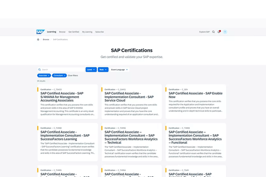Click the Browse breadcrumb link
The width and height of the screenshot is (266, 177).
46,39
